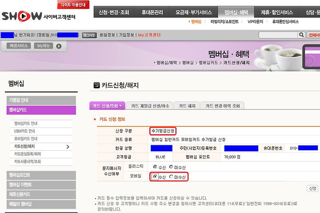Open the My고객센터 link
Screen dimensions: 320x213
[149, 35]
